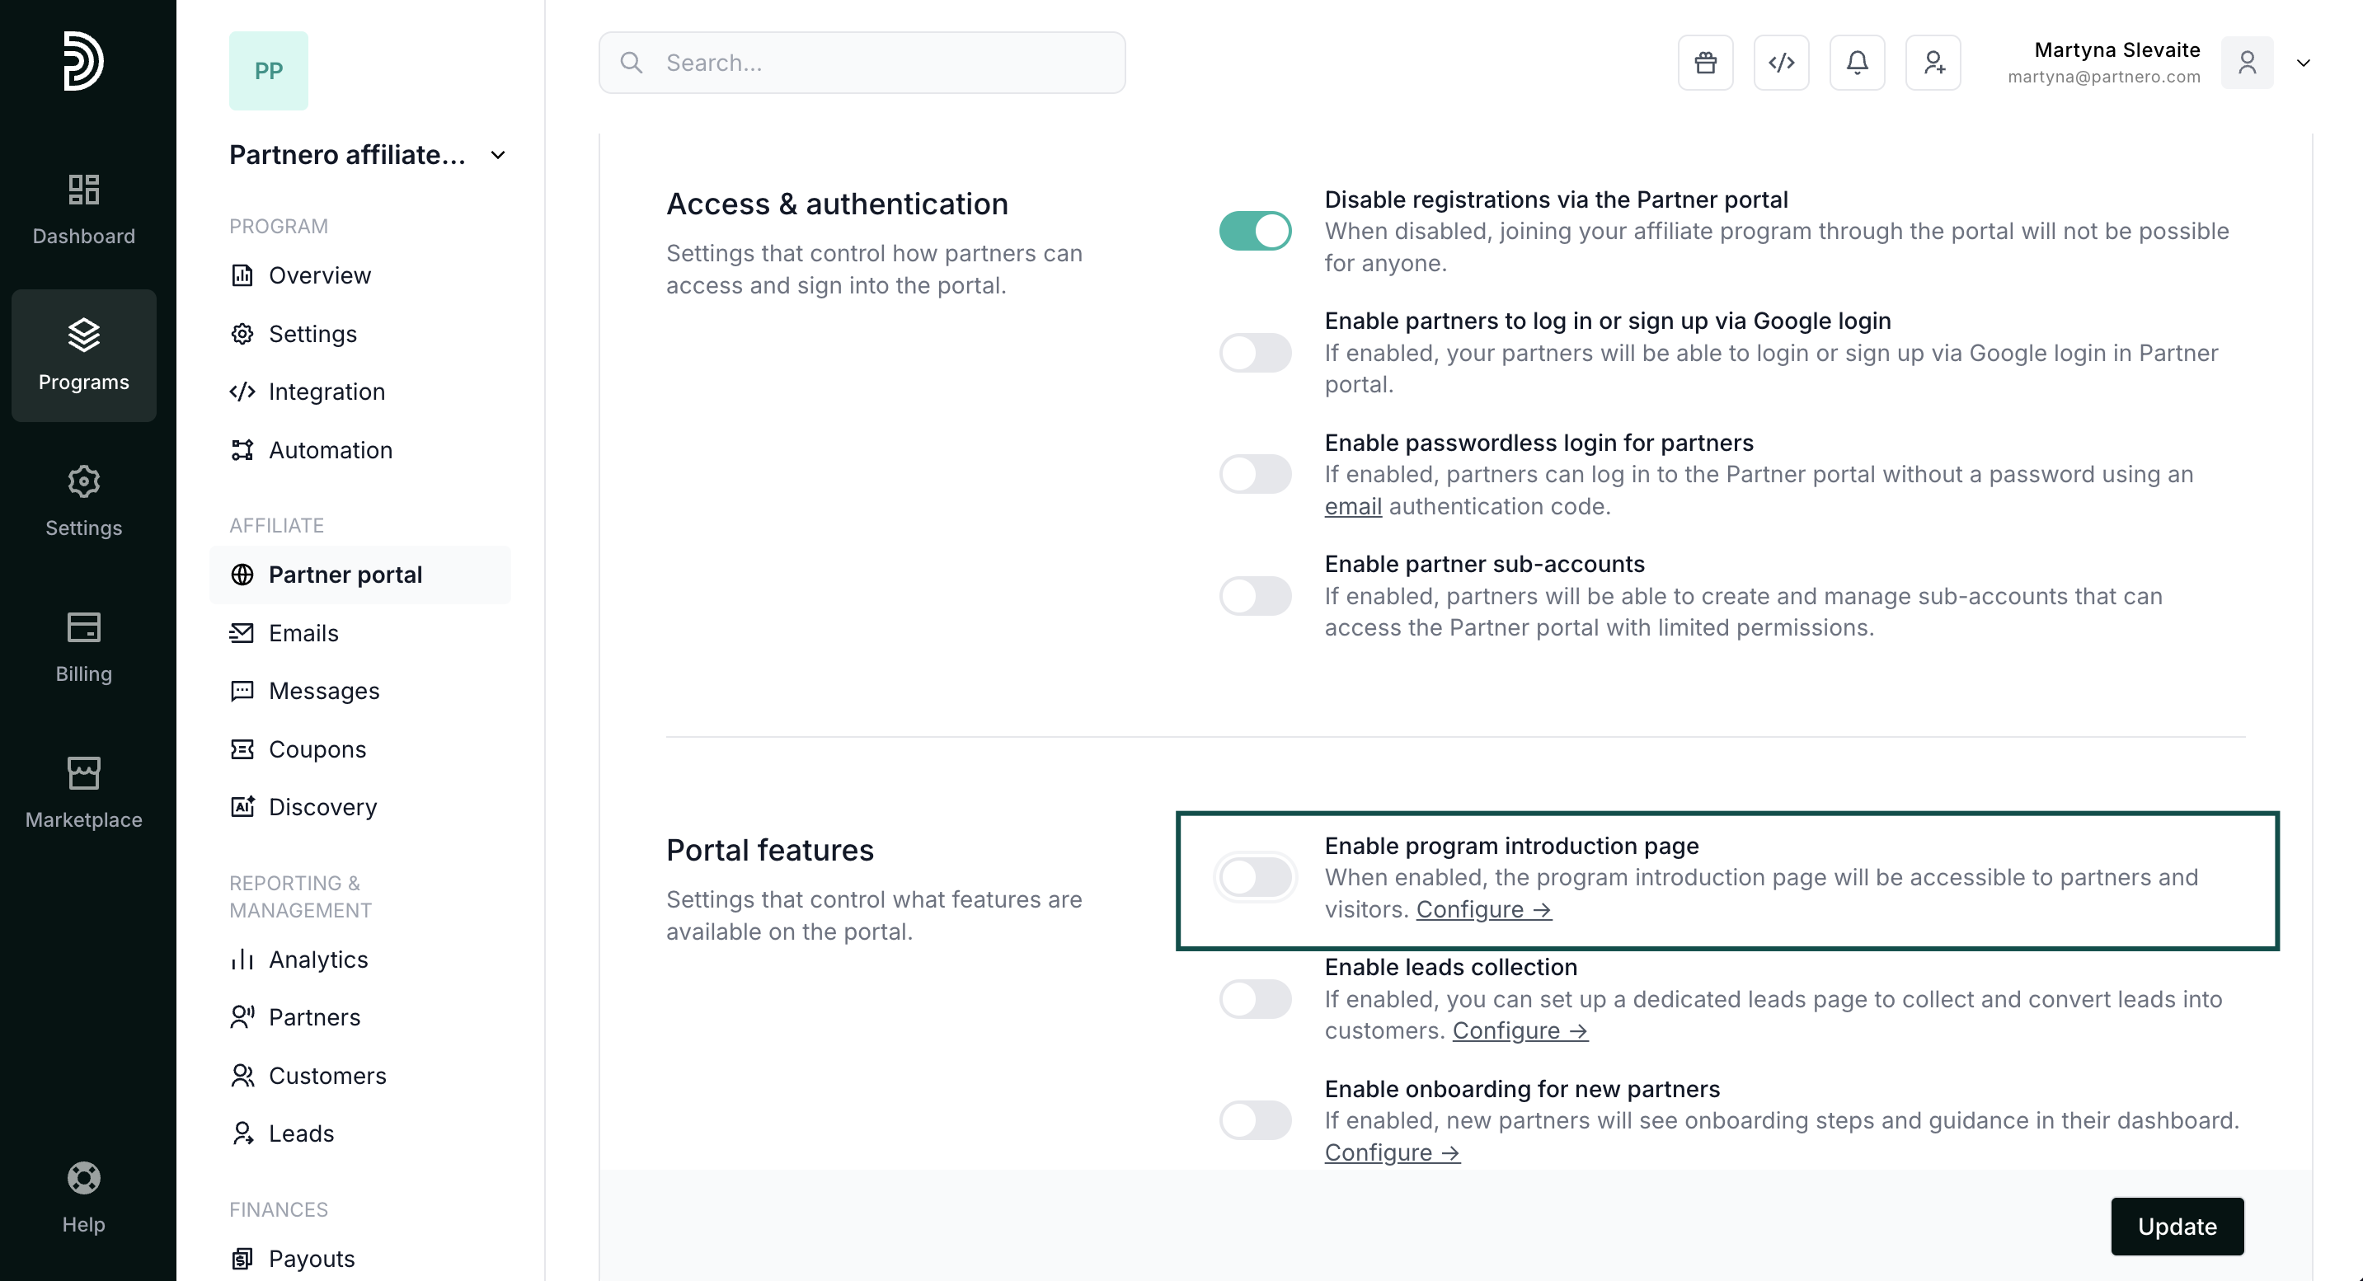The width and height of the screenshot is (2363, 1281).
Task: Select Analytics in Reporting menu
Action: click(x=317, y=960)
